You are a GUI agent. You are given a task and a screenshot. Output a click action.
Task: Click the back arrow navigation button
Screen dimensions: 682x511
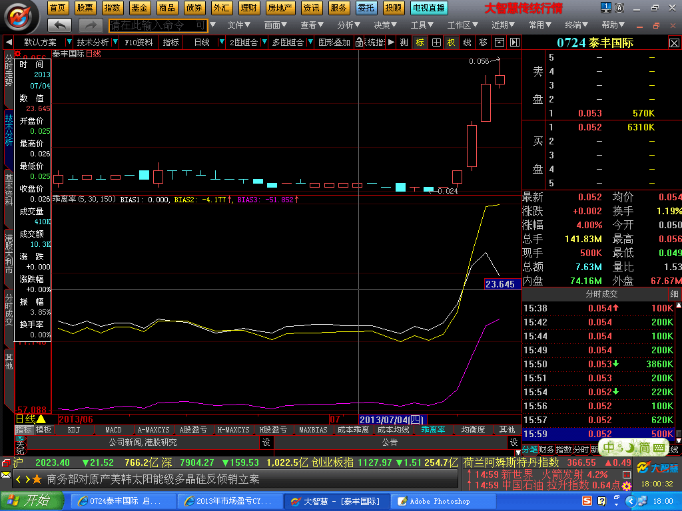(x=59, y=25)
